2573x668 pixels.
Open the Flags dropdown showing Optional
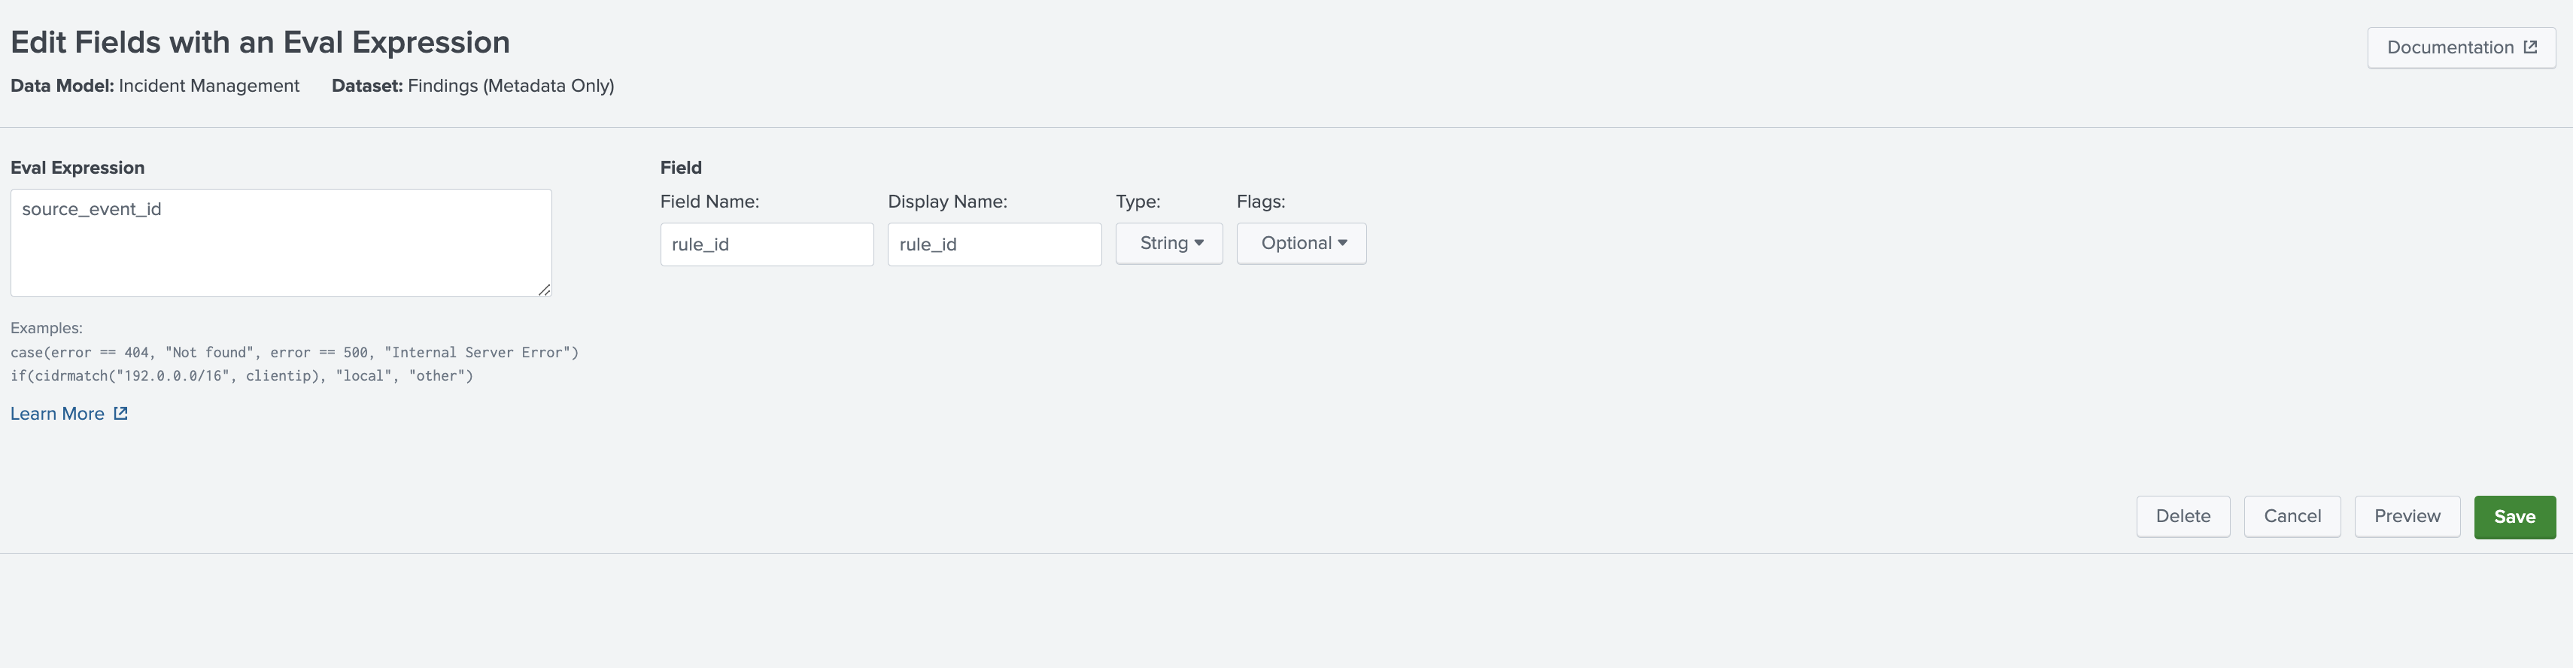[1301, 243]
